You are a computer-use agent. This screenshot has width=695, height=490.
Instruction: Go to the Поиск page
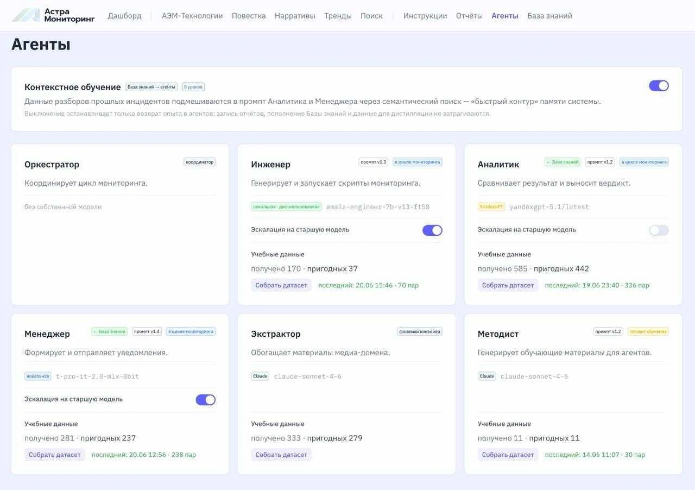point(371,16)
